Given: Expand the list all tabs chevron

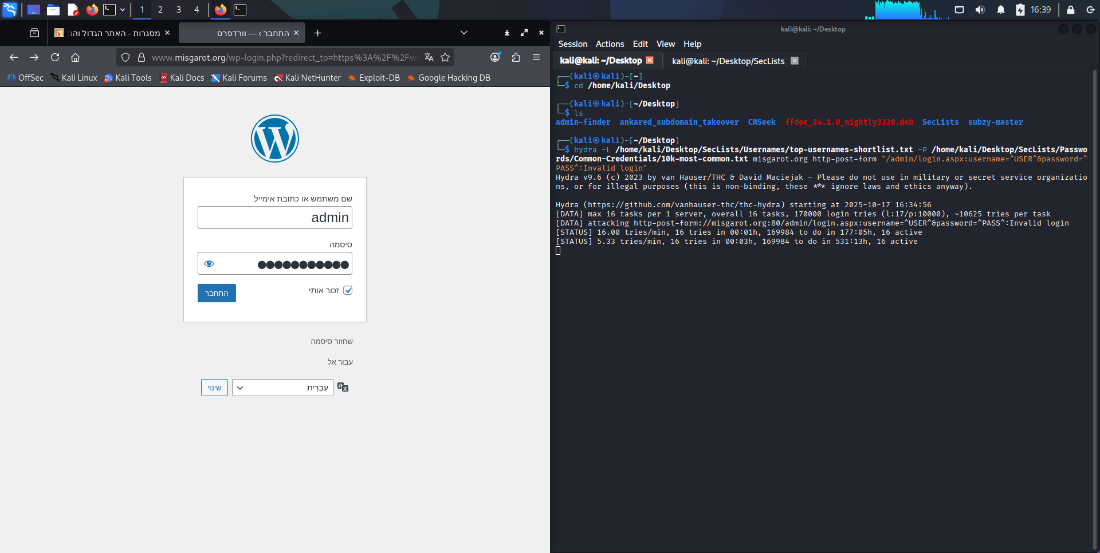Looking at the screenshot, I should pyautogui.click(x=464, y=33).
